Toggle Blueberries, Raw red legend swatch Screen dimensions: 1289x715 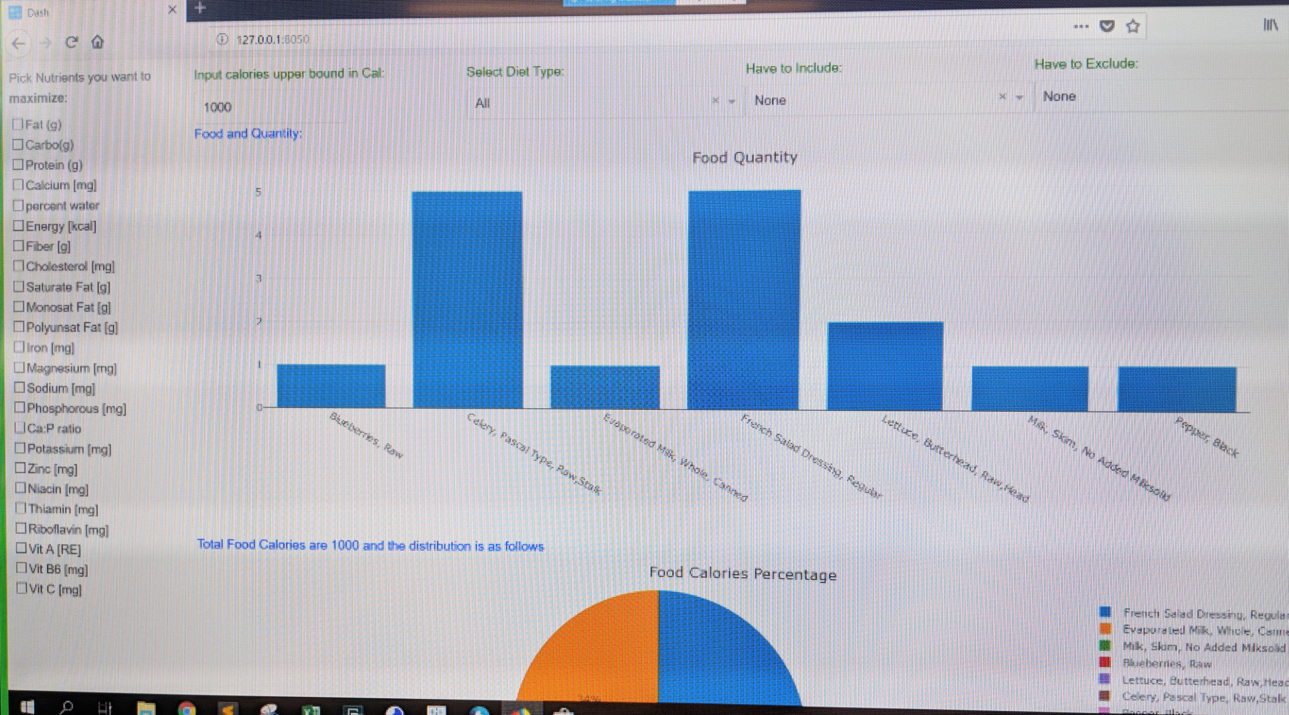[x=1105, y=662]
